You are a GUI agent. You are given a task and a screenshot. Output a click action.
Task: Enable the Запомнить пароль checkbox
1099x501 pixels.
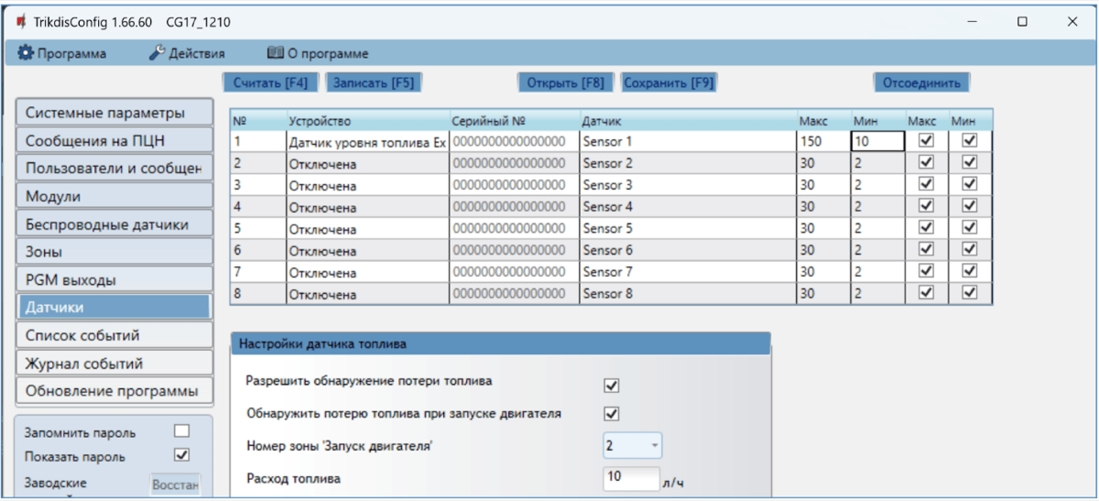point(181,430)
